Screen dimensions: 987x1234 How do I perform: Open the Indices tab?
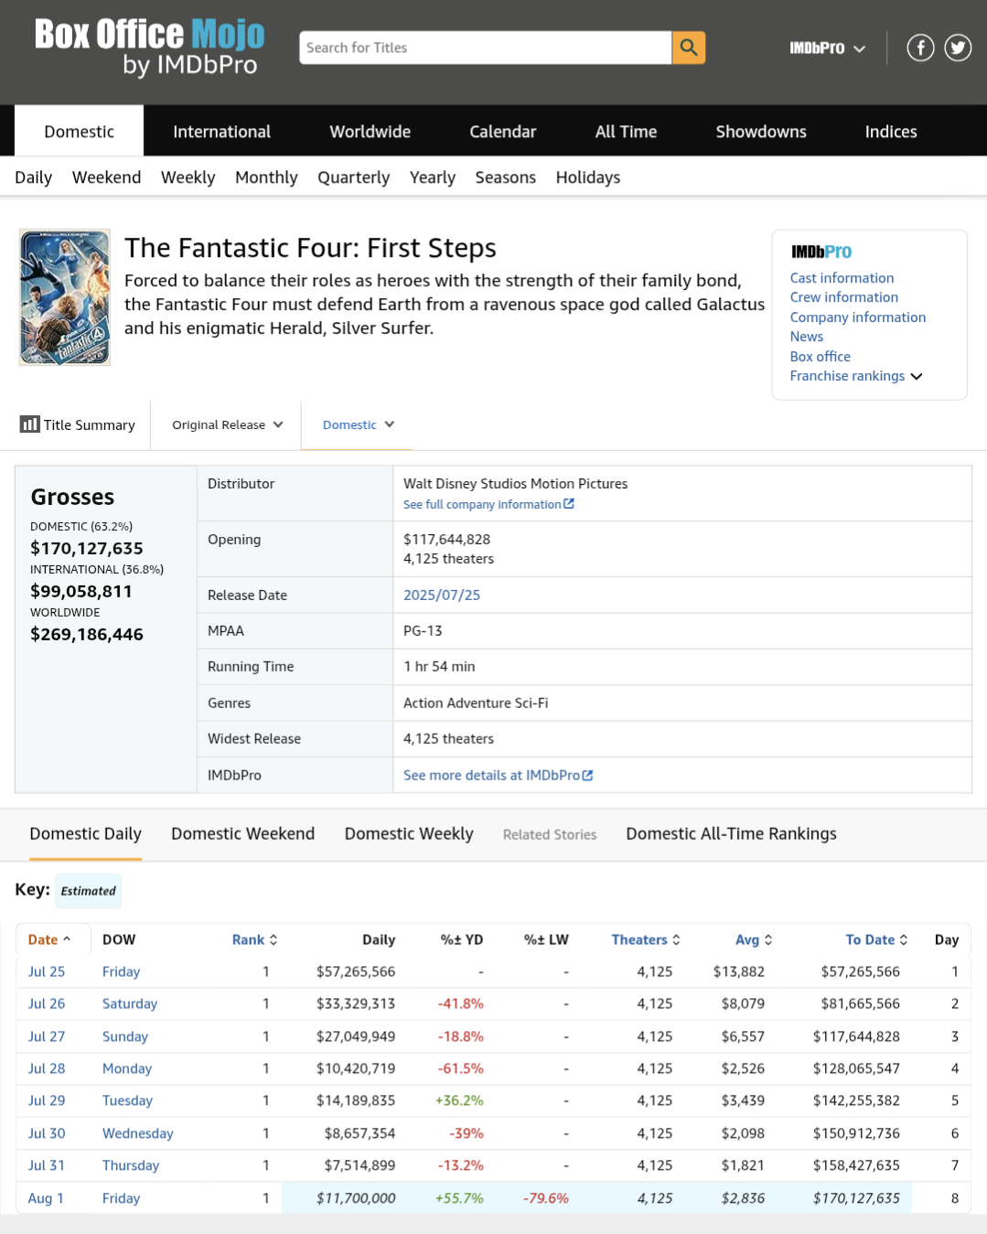(891, 132)
